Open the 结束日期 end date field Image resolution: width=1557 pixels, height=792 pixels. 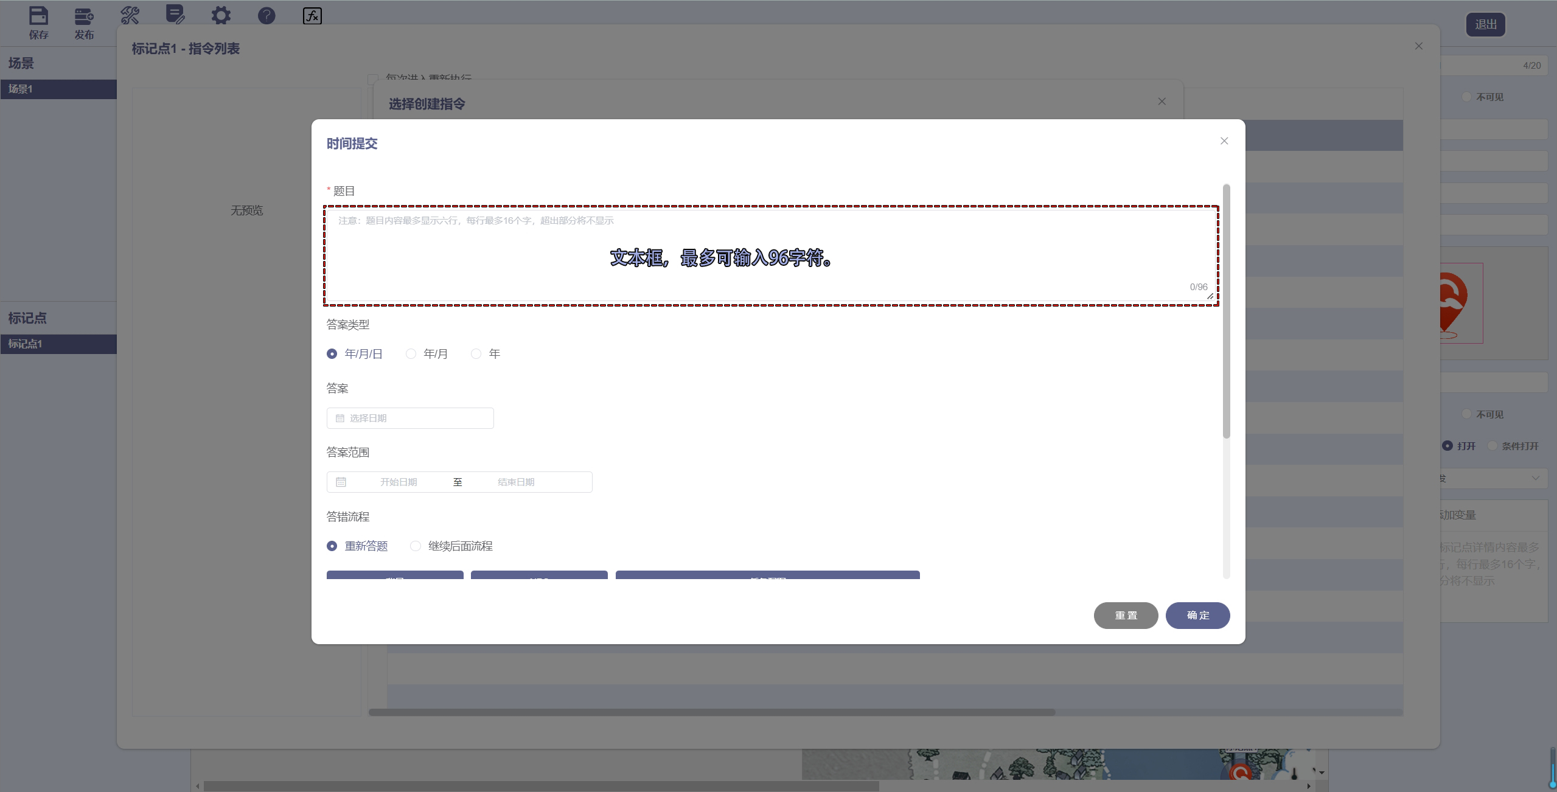[516, 482]
